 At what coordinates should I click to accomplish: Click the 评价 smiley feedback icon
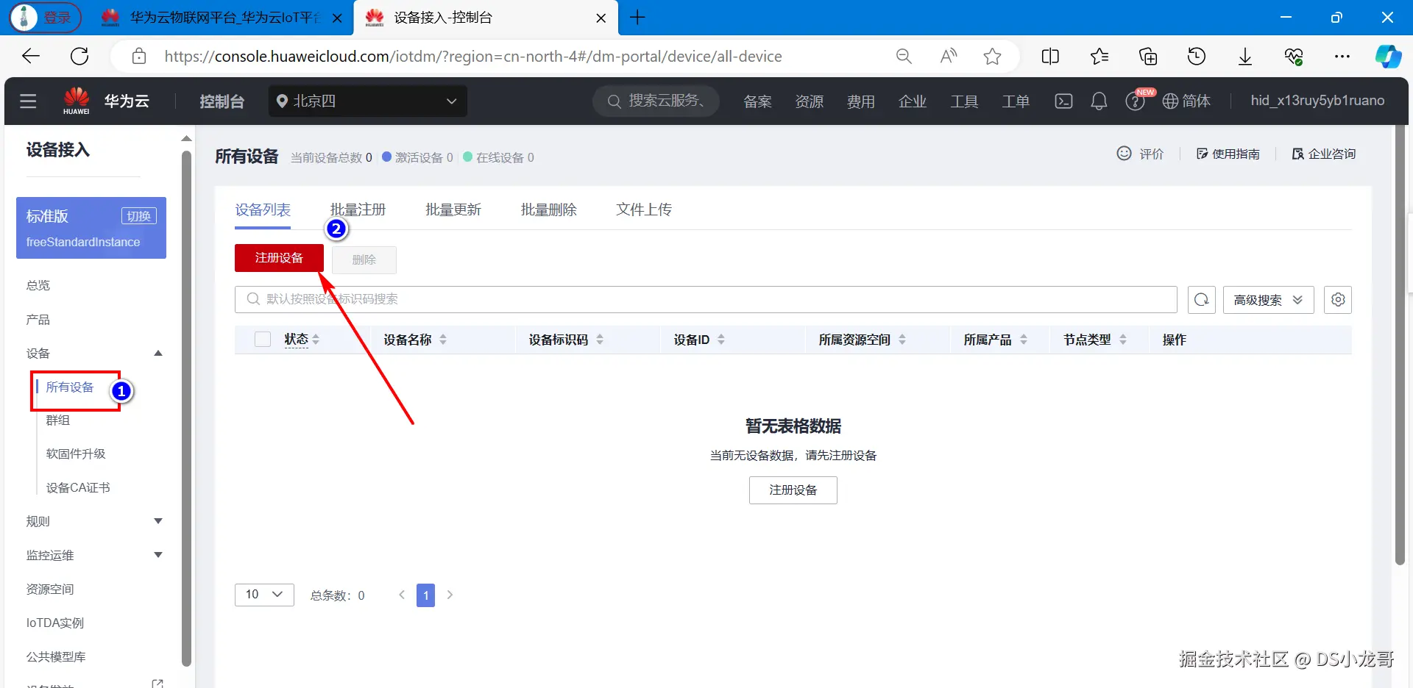click(x=1124, y=153)
